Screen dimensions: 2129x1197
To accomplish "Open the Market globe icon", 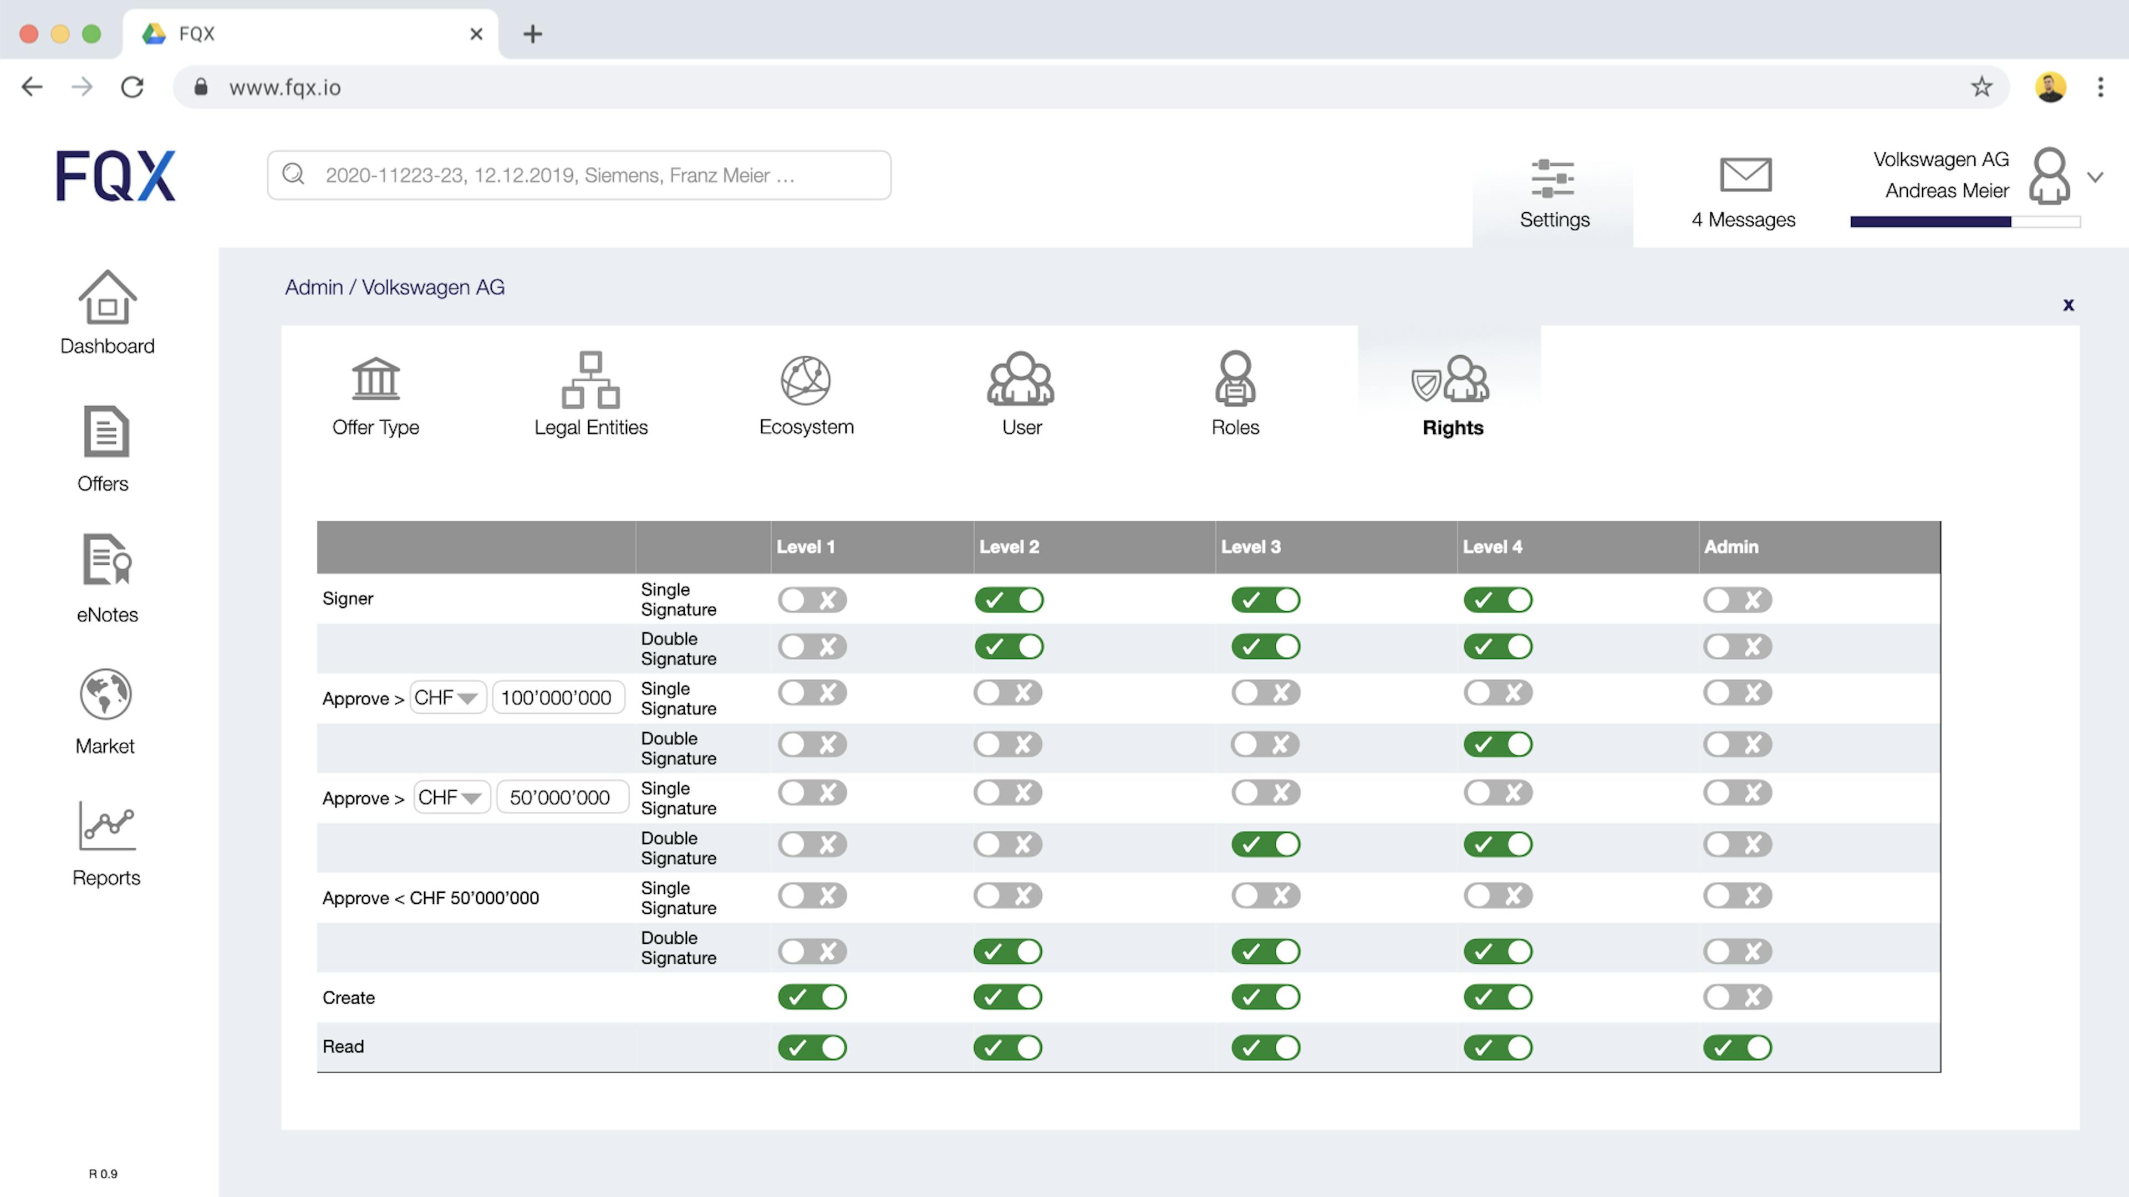I will click(105, 694).
